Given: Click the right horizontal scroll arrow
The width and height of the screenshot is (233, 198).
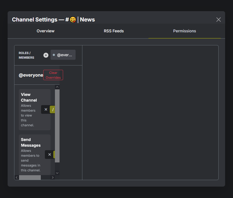Looking at the screenshot, I should (x=53, y=177).
